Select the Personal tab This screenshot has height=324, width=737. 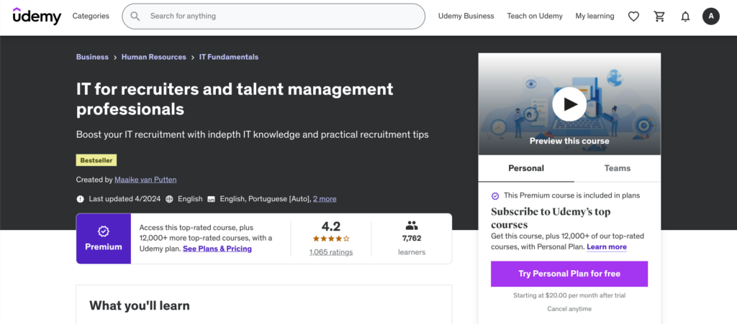[526, 168]
